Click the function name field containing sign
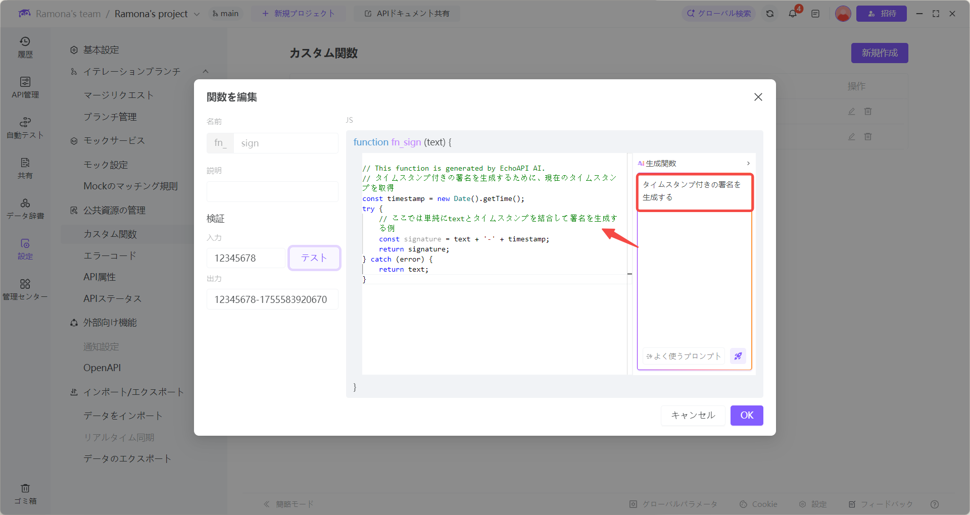This screenshot has width=970, height=515. coord(286,143)
